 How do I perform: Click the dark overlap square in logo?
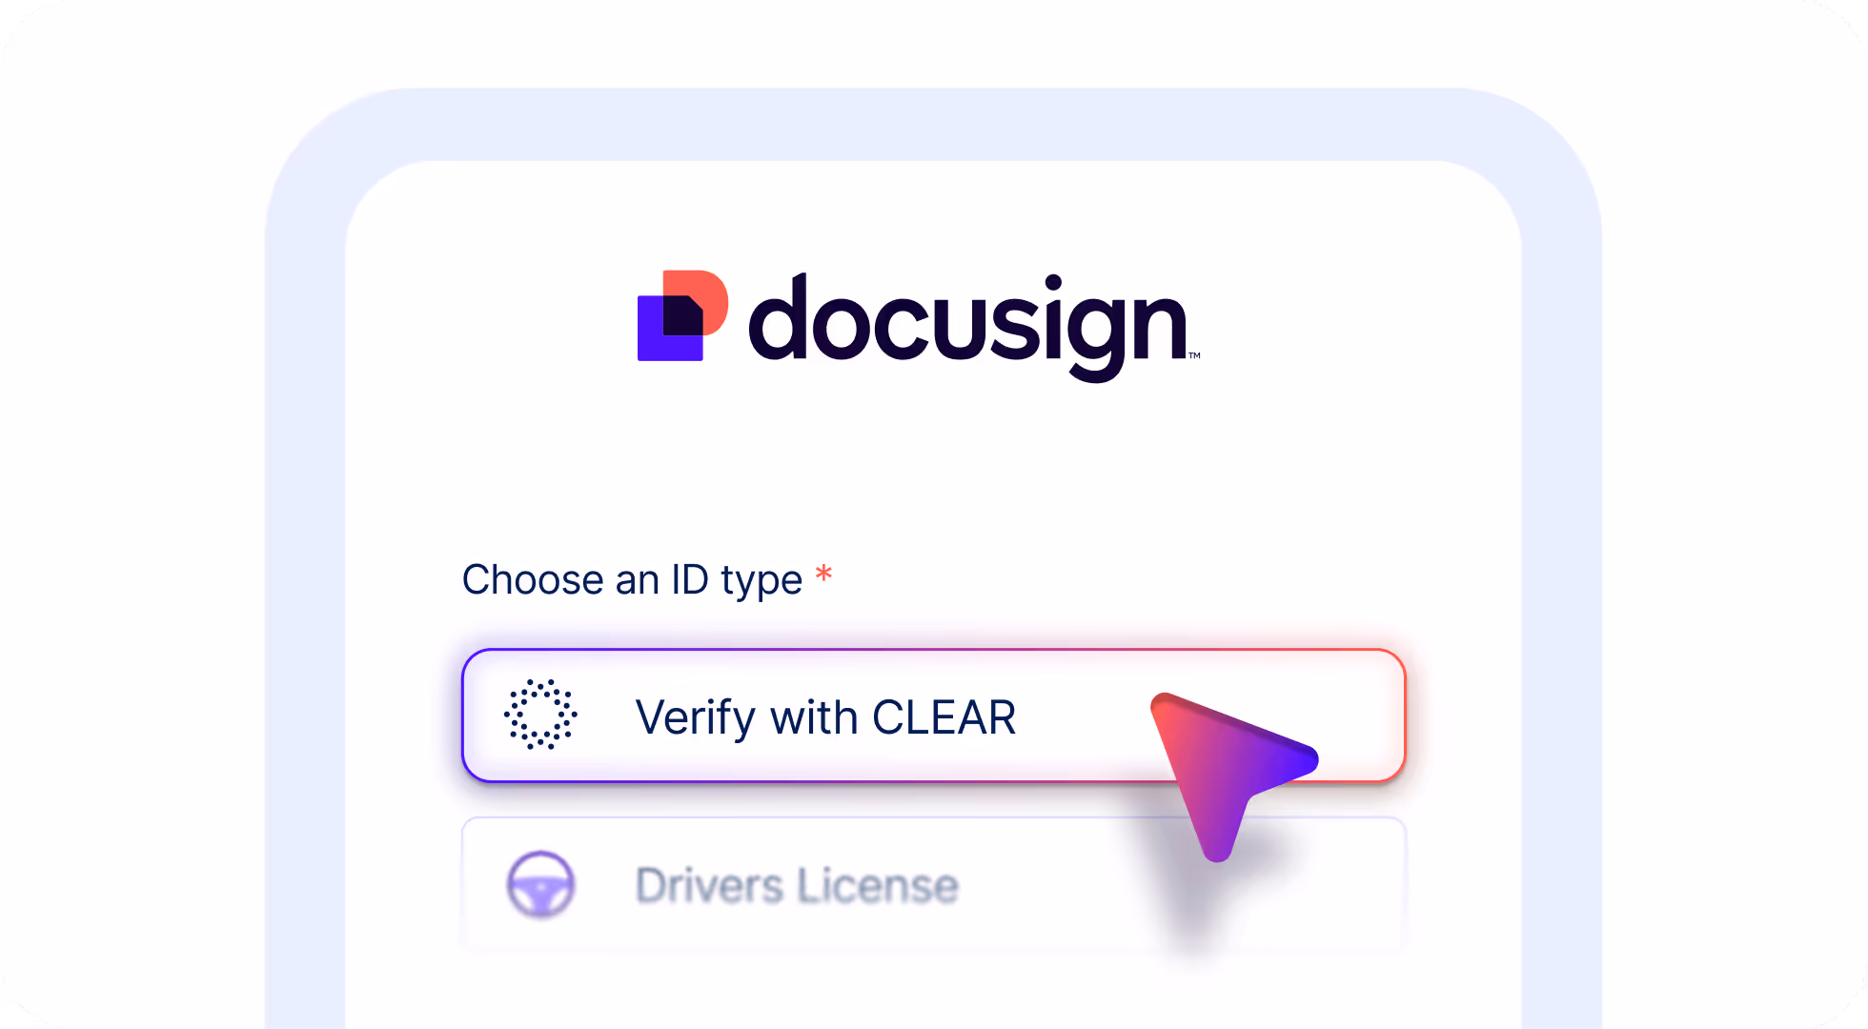tap(682, 315)
